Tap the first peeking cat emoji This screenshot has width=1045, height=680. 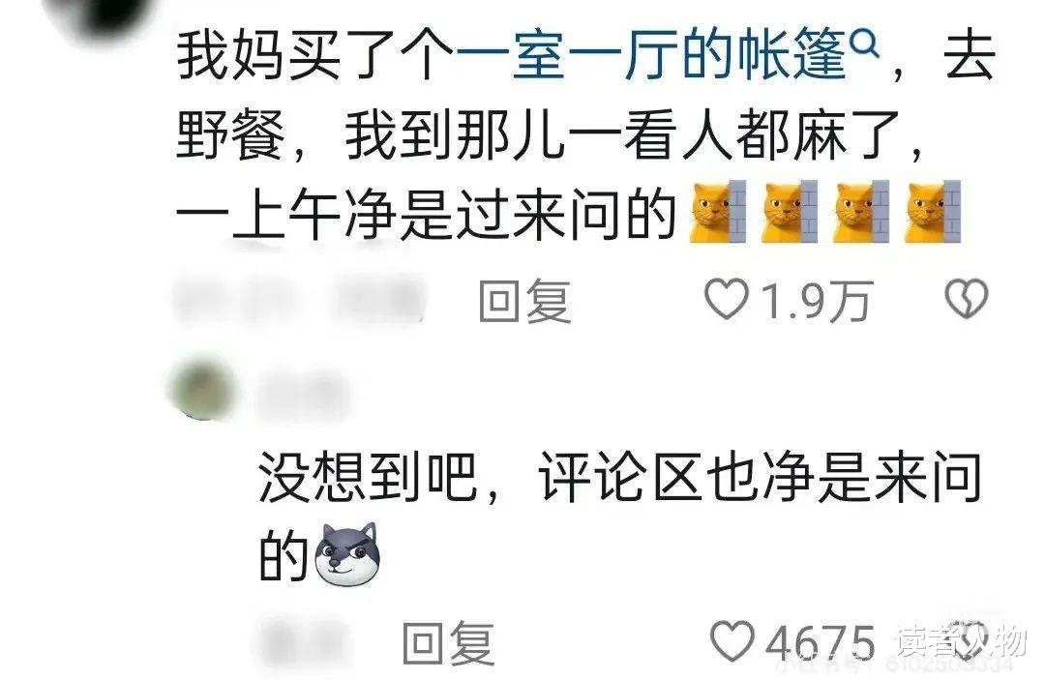pyautogui.click(x=716, y=211)
